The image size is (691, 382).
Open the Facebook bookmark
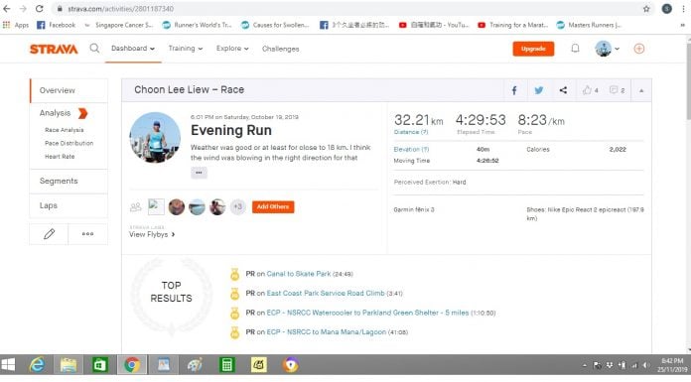56,25
